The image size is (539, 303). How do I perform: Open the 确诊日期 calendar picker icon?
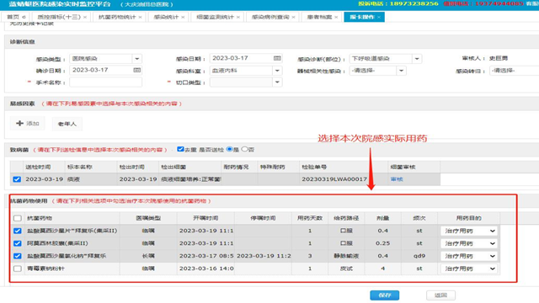136,70
